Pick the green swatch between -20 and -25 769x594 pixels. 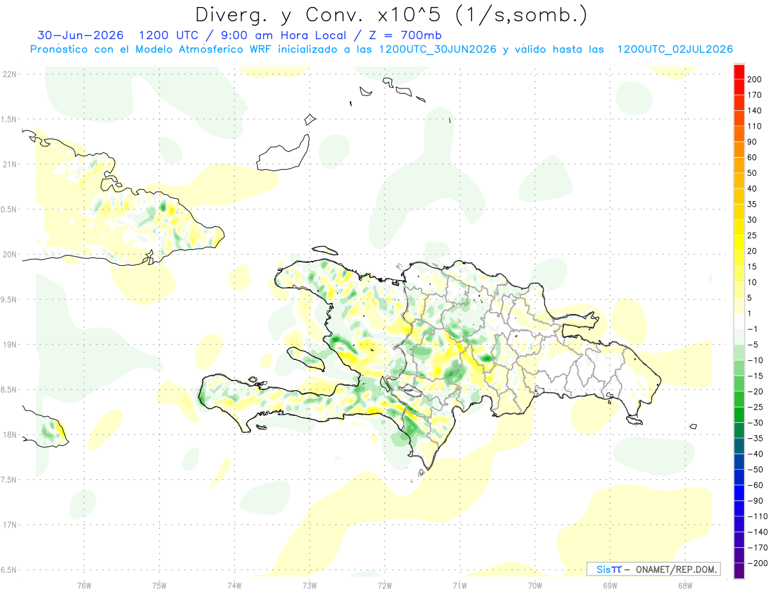pyautogui.click(x=739, y=399)
